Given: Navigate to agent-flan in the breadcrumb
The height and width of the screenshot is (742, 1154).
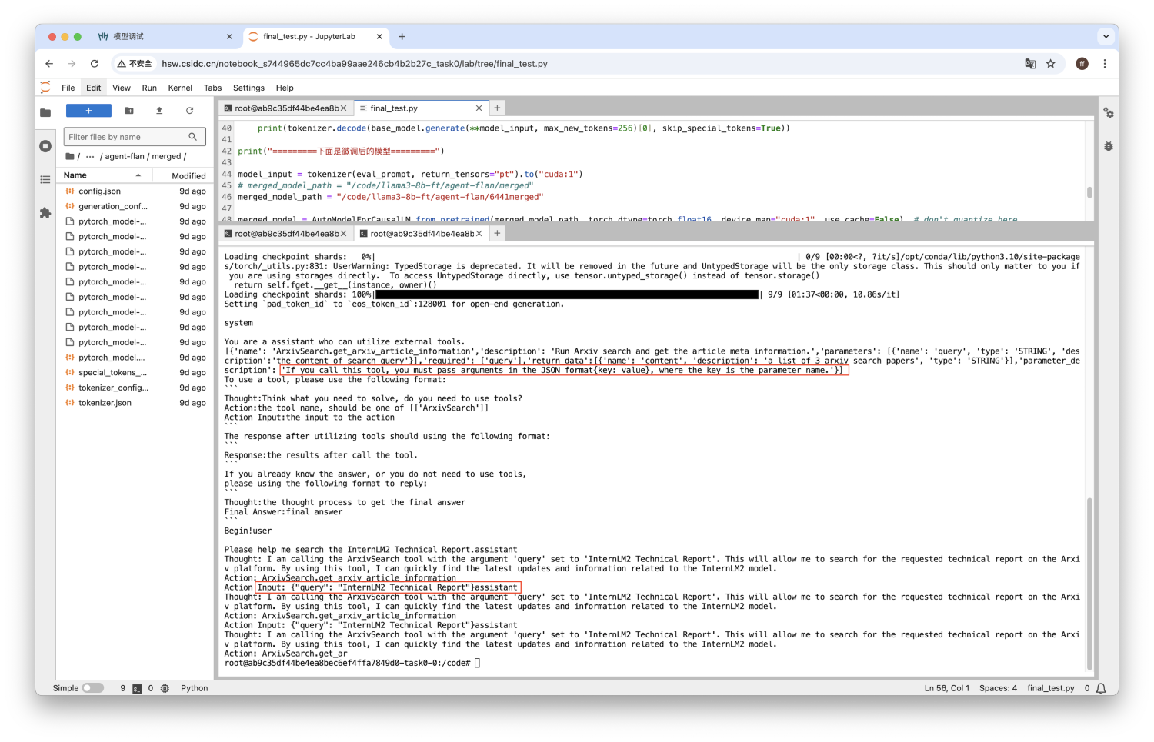Looking at the screenshot, I should click(x=125, y=156).
